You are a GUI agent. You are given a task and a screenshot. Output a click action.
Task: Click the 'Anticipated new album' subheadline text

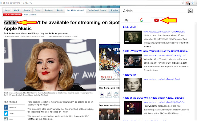[36, 33]
